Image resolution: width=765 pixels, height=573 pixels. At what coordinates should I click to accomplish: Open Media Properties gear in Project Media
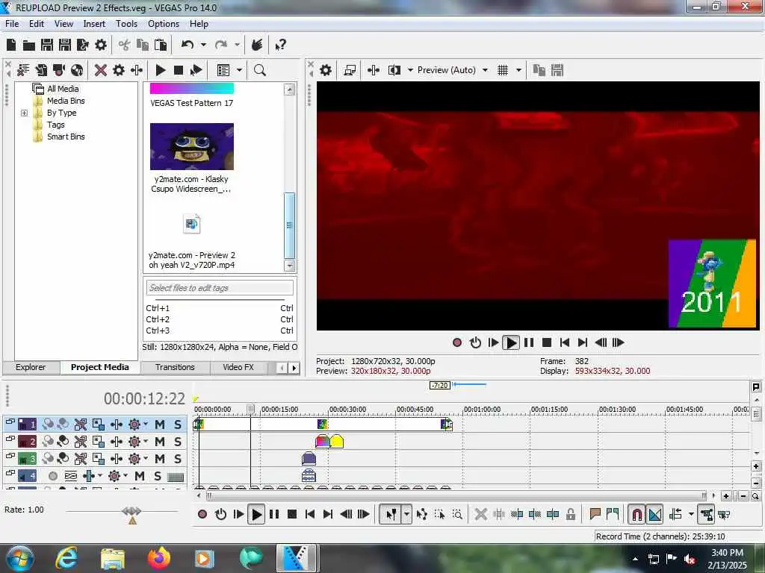[119, 70]
